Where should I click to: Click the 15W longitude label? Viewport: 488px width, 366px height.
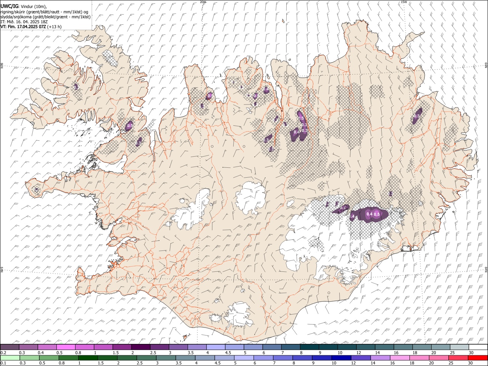[404, 2]
